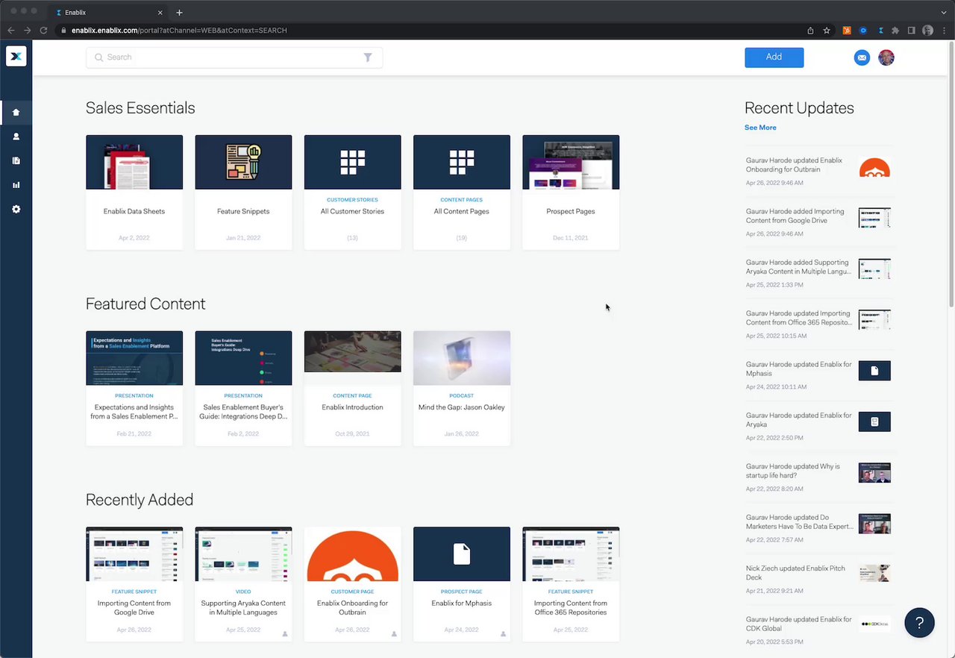The width and height of the screenshot is (955, 658).
Task: Open the Prospect Pages card
Action: click(571, 192)
